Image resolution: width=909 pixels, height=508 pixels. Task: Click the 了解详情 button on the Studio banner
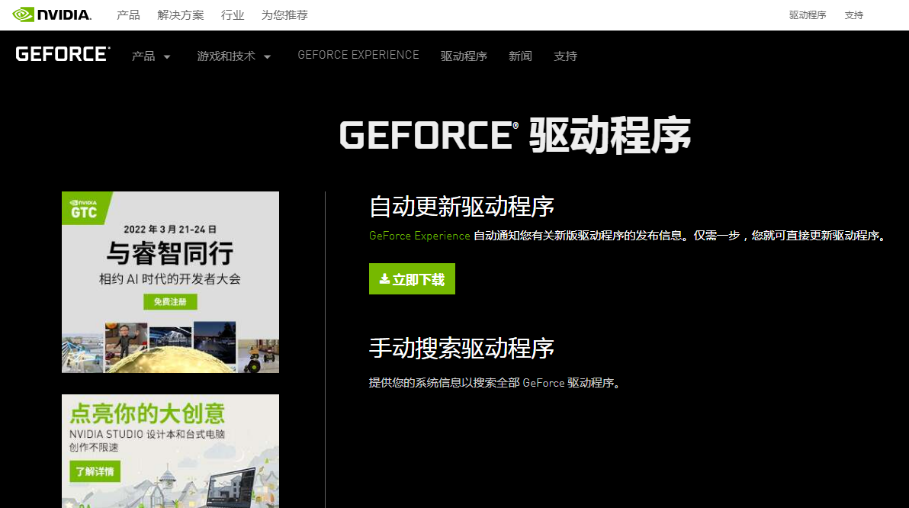click(x=95, y=471)
